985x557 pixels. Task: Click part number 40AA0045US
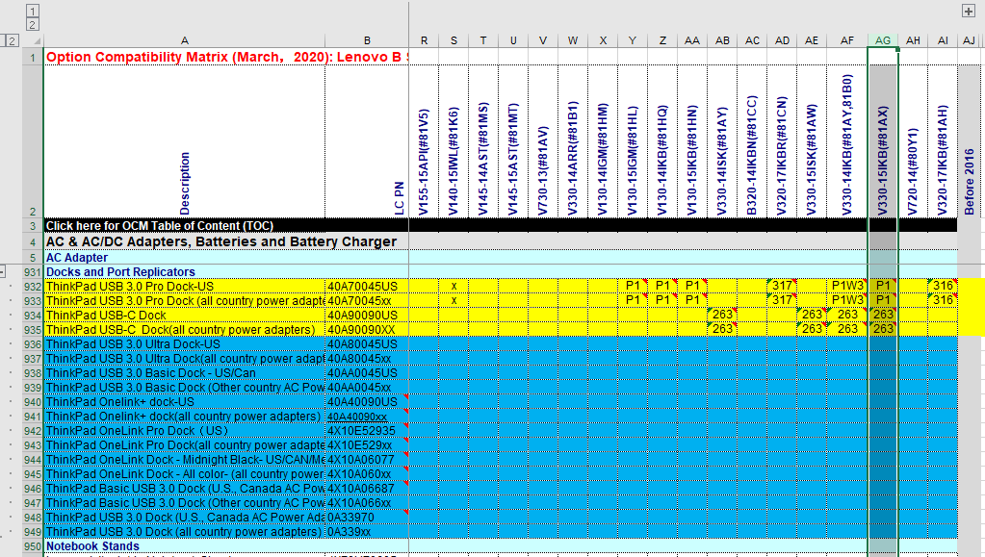coord(367,373)
